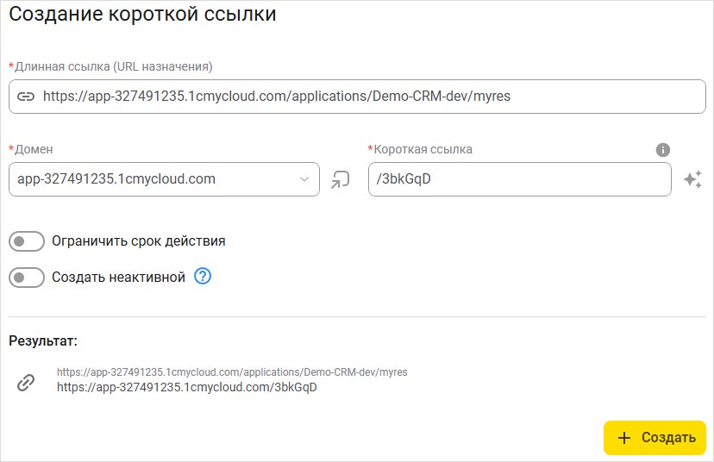Click the gray destination URL in Результат
This screenshot has width=714, height=462.
(232, 372)
